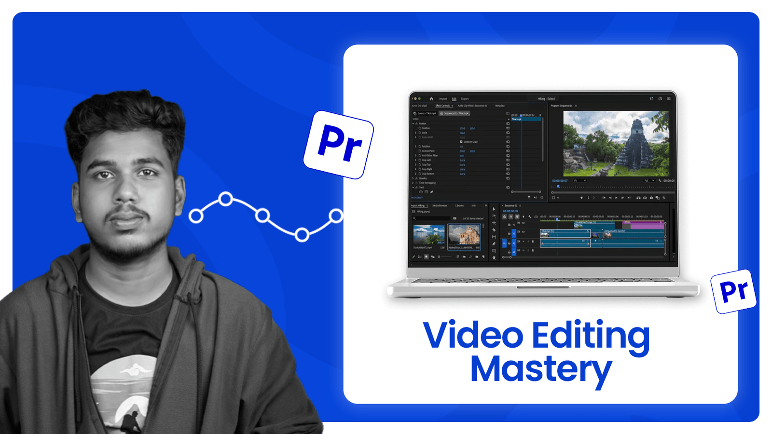Click the Tikal.mp4 clip on V1 track
The height and width of the screenshot is (434, 772).
point(565,233)
